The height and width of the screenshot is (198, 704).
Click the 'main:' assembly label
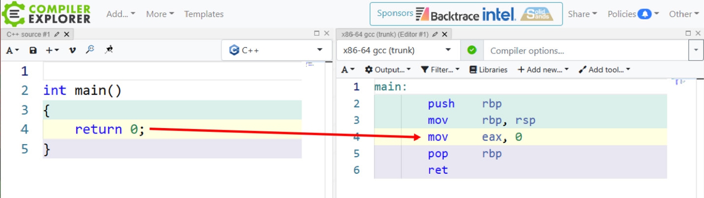coord(390,87)
